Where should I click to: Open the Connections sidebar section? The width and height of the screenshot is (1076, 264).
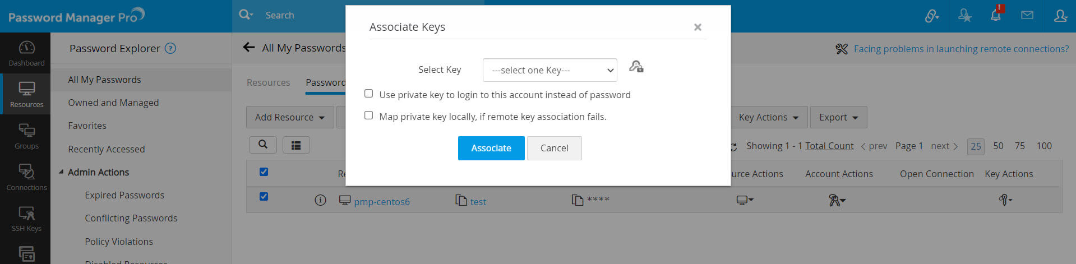(x=26, y=177)
